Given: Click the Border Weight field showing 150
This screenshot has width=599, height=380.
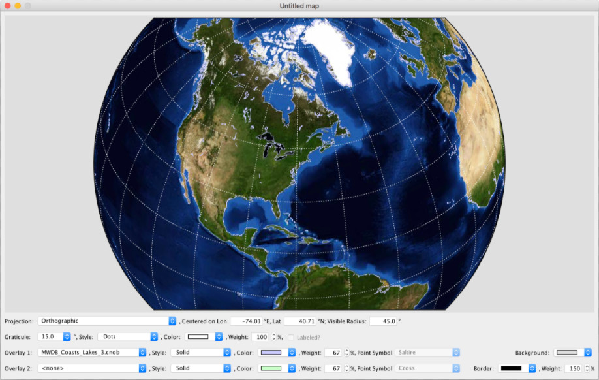Looking at the screenshot, I should pos(574,368).
